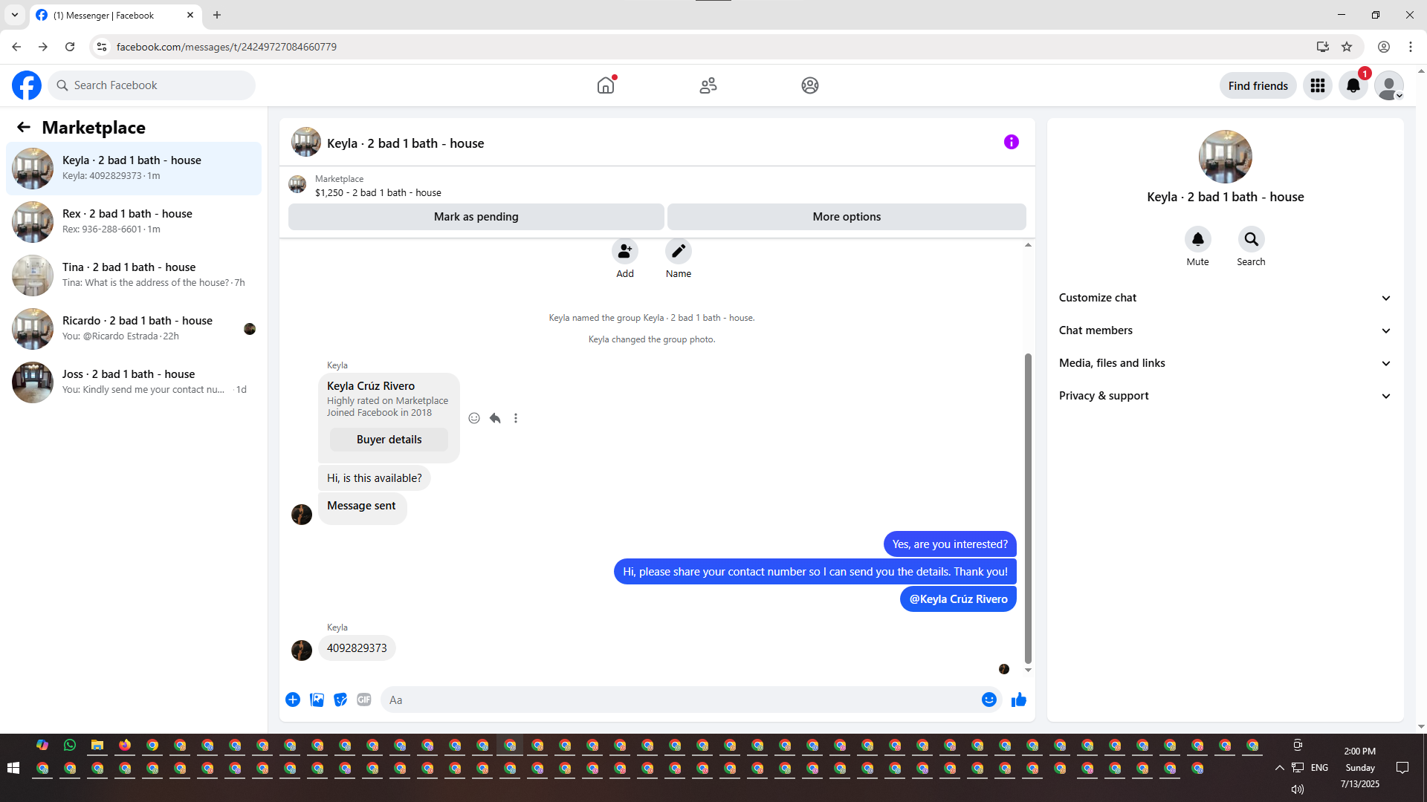Screen dimensions: 1427x802
Task: Click the blue plus more actions icon
Action: coord(293,700)
